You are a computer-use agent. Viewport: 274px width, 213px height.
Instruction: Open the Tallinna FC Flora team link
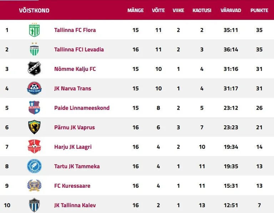click(75, 30)
